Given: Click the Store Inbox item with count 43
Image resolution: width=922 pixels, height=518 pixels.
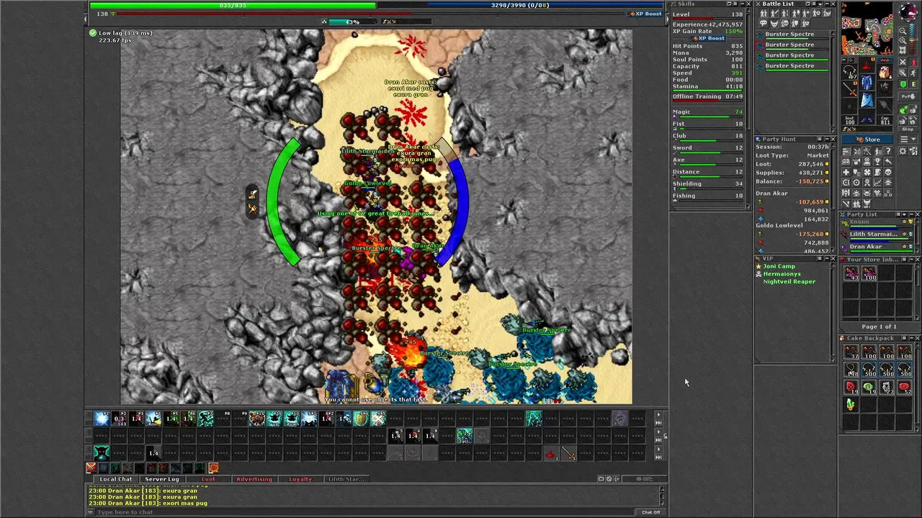Looking at the screenshot, I should [851, 273].
